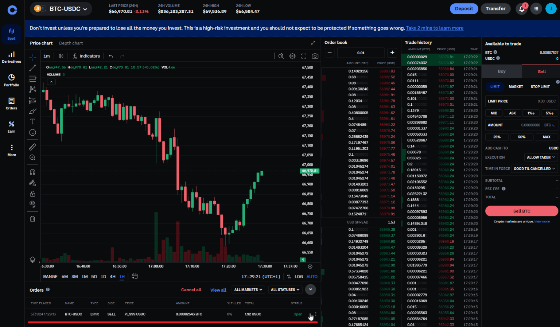The image size is (560, 327).
Task: Toggle hide all drawings eye icon
Action: [32, 204]
